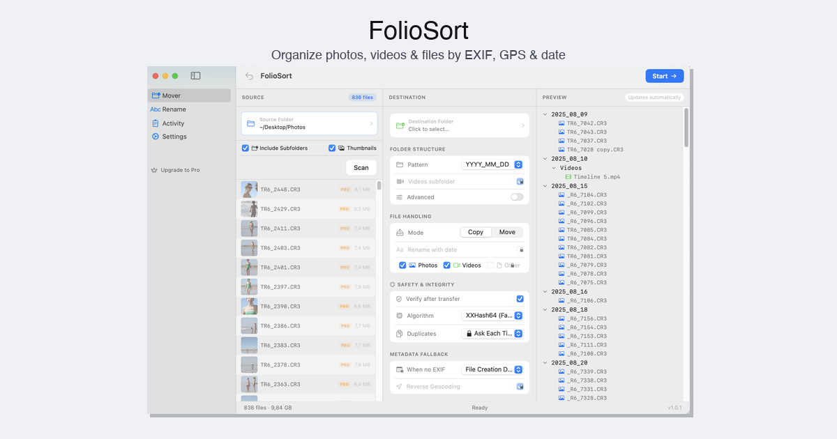This screenshot has width=837, height=439.
Task: Click the green Destination Folder icon
Action: [400, 125]
